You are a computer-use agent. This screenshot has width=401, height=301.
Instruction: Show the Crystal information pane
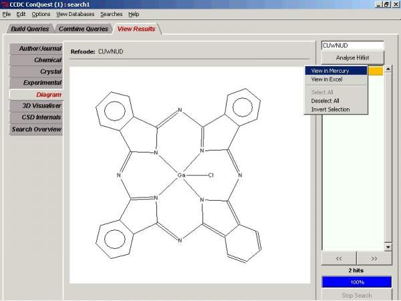coord(36,72)
